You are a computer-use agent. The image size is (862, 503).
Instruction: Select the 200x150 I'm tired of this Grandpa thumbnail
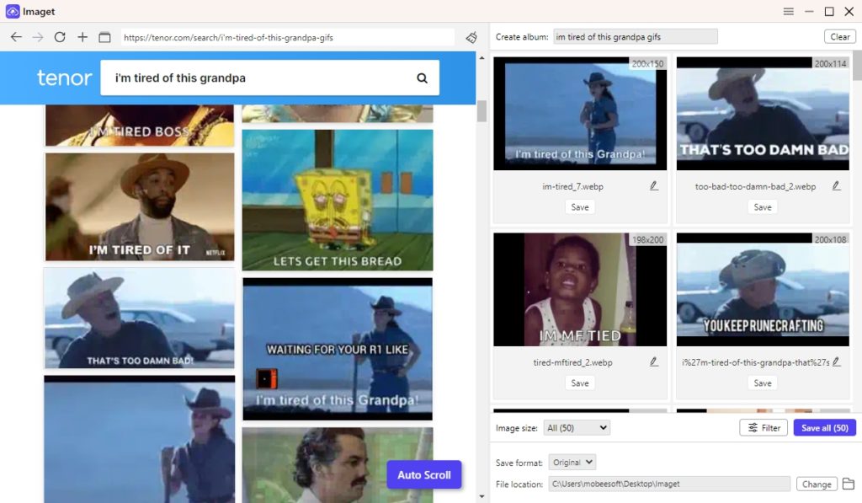(580, 114)
